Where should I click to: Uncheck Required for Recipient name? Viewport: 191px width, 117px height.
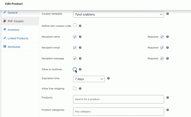tap(162, 37)
